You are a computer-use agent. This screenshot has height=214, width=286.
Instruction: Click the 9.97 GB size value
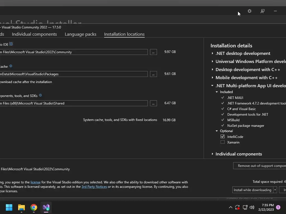click(x=170, y=52)
